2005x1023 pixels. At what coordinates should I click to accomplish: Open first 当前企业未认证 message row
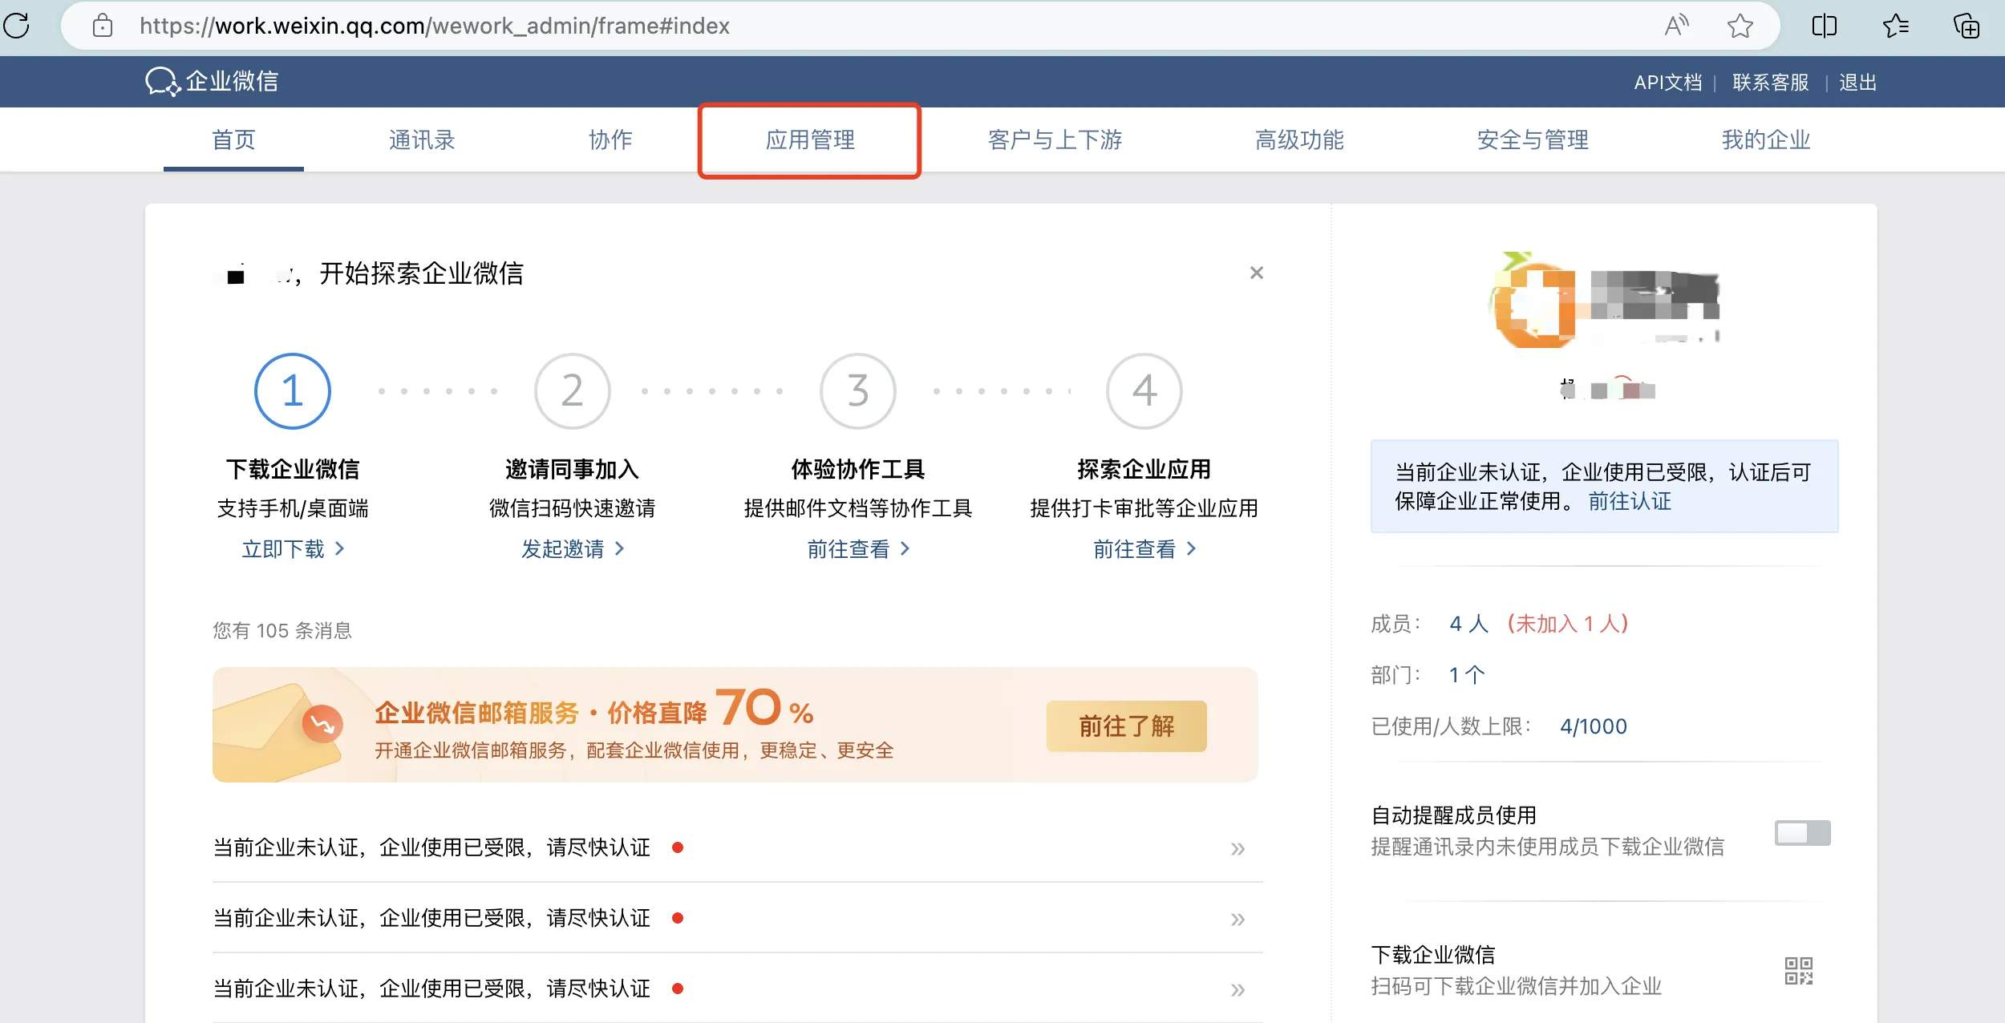(x=737, y=848)
